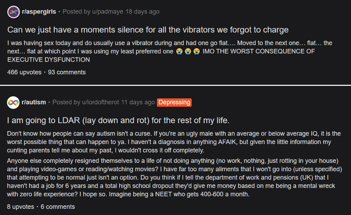Image resolution: width=351 pixels, height=215 pixels.
Task: Open the post titled 'Can we just have a moments silence'
Action: (x=148, y=30)
